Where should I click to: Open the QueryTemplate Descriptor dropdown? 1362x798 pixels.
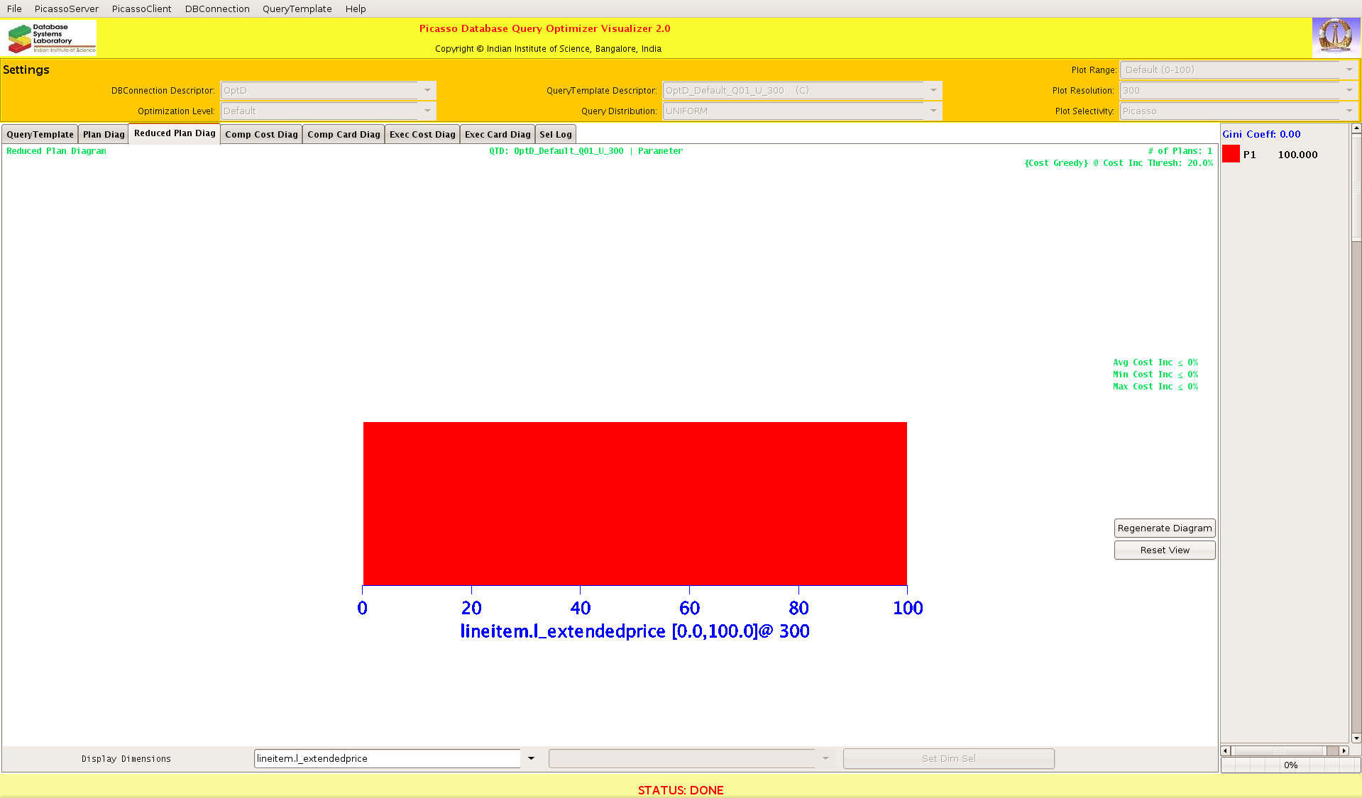coord(933,91)
